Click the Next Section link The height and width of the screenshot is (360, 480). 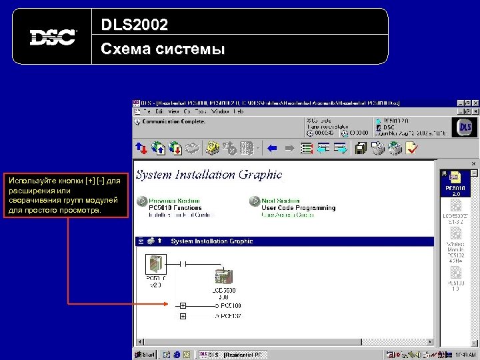[281, 201]
